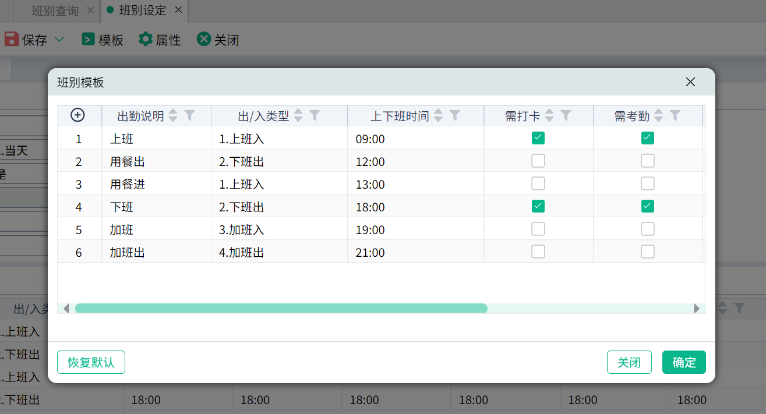Select the 班别设定 tab
766x414 pixels.
142,10
